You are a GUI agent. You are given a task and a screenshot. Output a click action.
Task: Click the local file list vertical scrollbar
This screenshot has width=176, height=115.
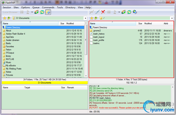pyautogui.click(x=86, y=49)
